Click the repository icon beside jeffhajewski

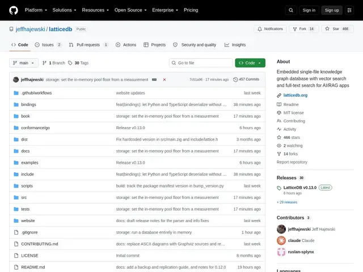pyautogui.click(x=11, y=29)
